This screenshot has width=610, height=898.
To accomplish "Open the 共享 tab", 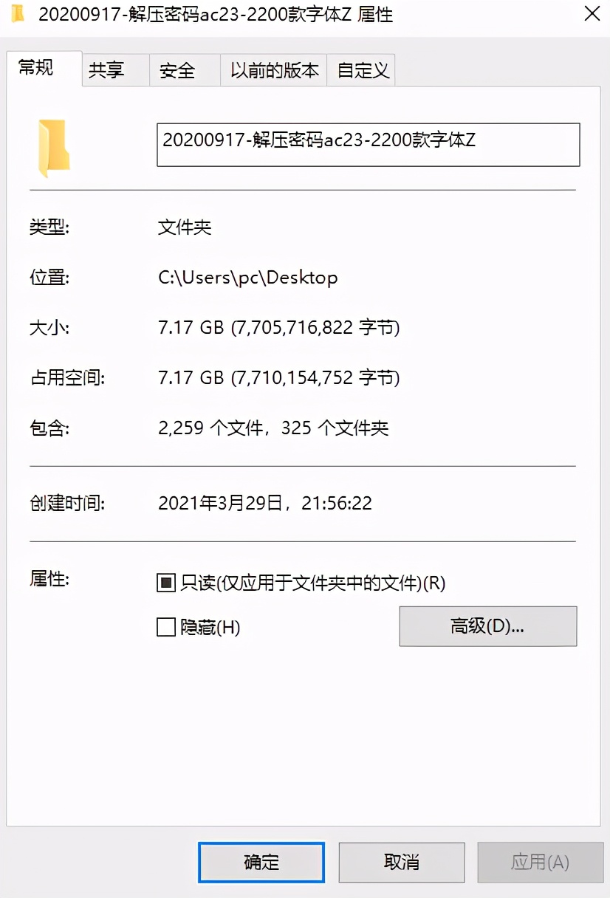I will click(x=109, y=69).
